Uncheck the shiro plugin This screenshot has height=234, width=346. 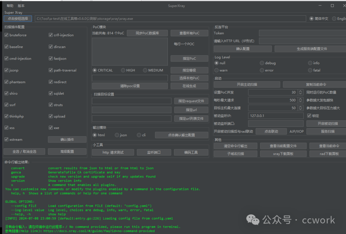pyautogui.click(x=6, y=93)
